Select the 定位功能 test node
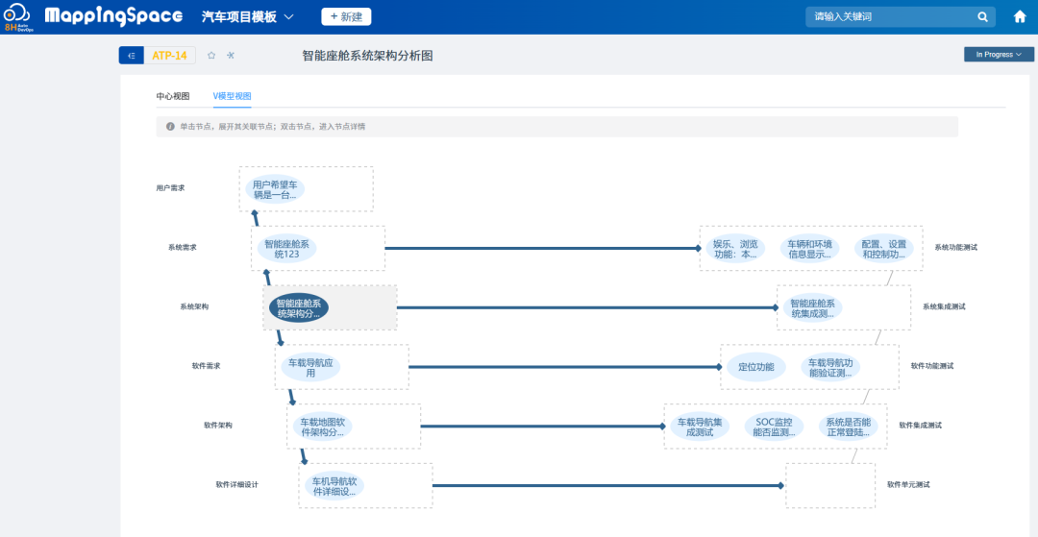 (755, 367)
